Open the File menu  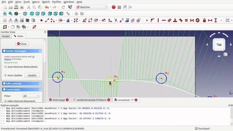pos(4,2)
